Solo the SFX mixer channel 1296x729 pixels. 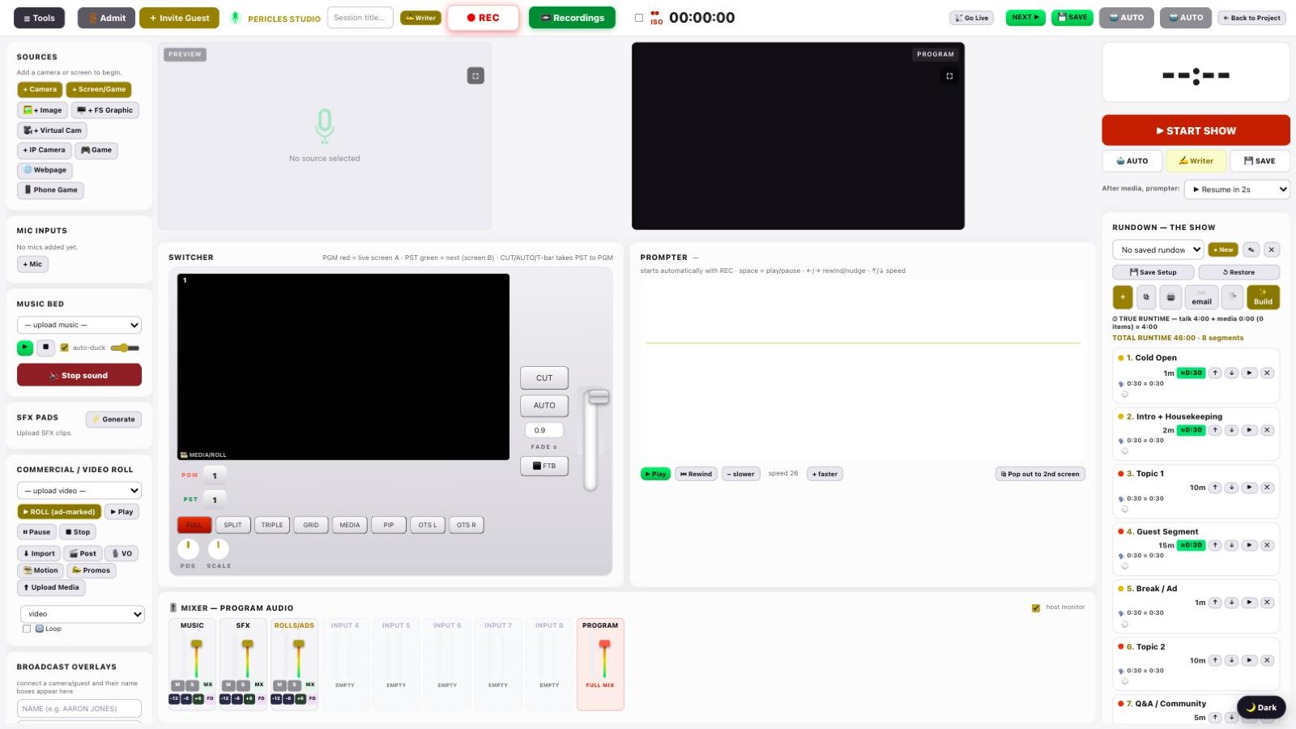point(243,685)
